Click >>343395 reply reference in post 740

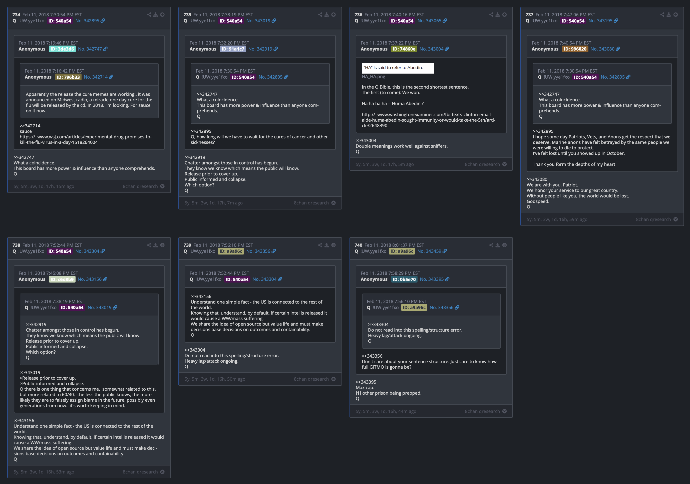[366, 382]
